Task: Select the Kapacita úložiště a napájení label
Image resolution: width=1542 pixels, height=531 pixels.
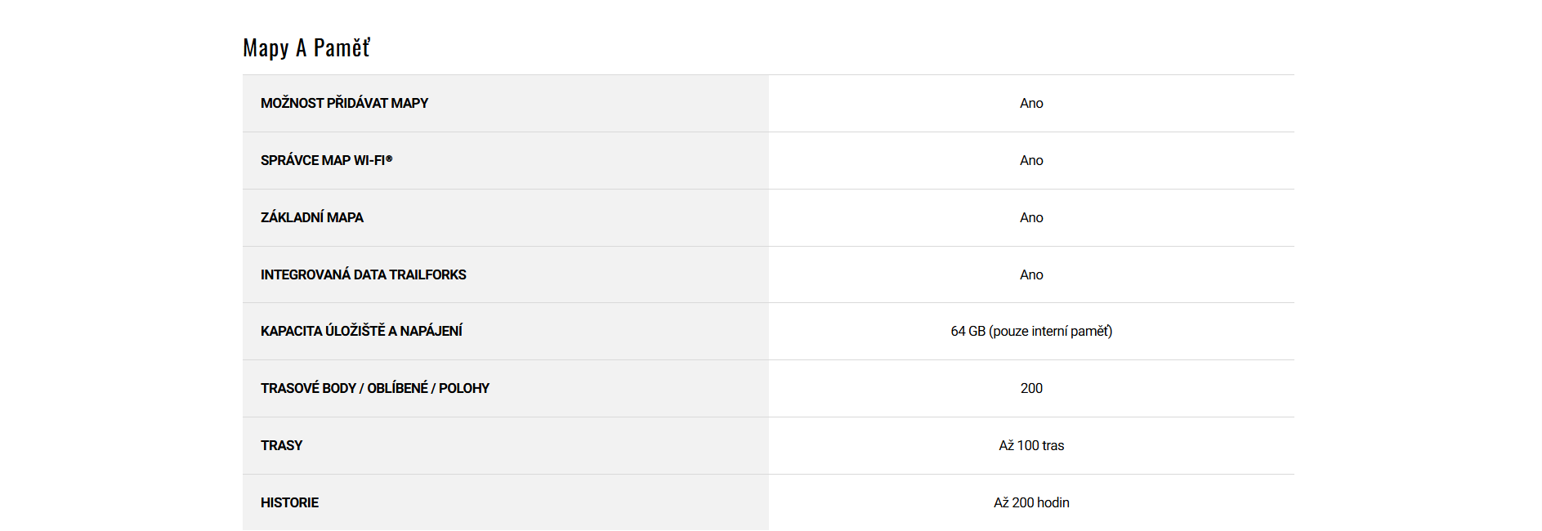Action: click(361, 332)
